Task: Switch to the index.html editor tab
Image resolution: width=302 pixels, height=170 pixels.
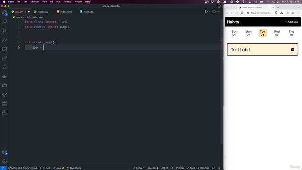Action: 66,12
